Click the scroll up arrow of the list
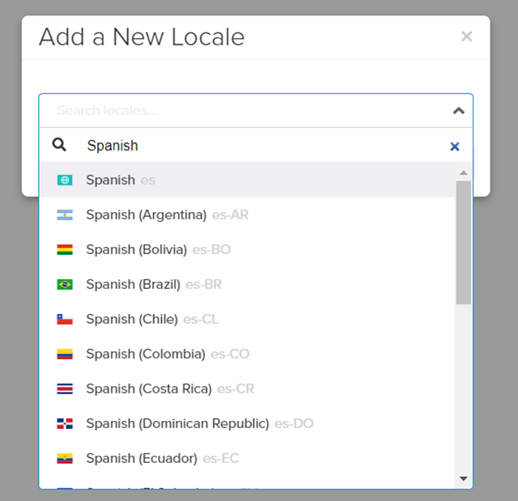The width and height of the screenshot is (518, 501). coord(464,172)
